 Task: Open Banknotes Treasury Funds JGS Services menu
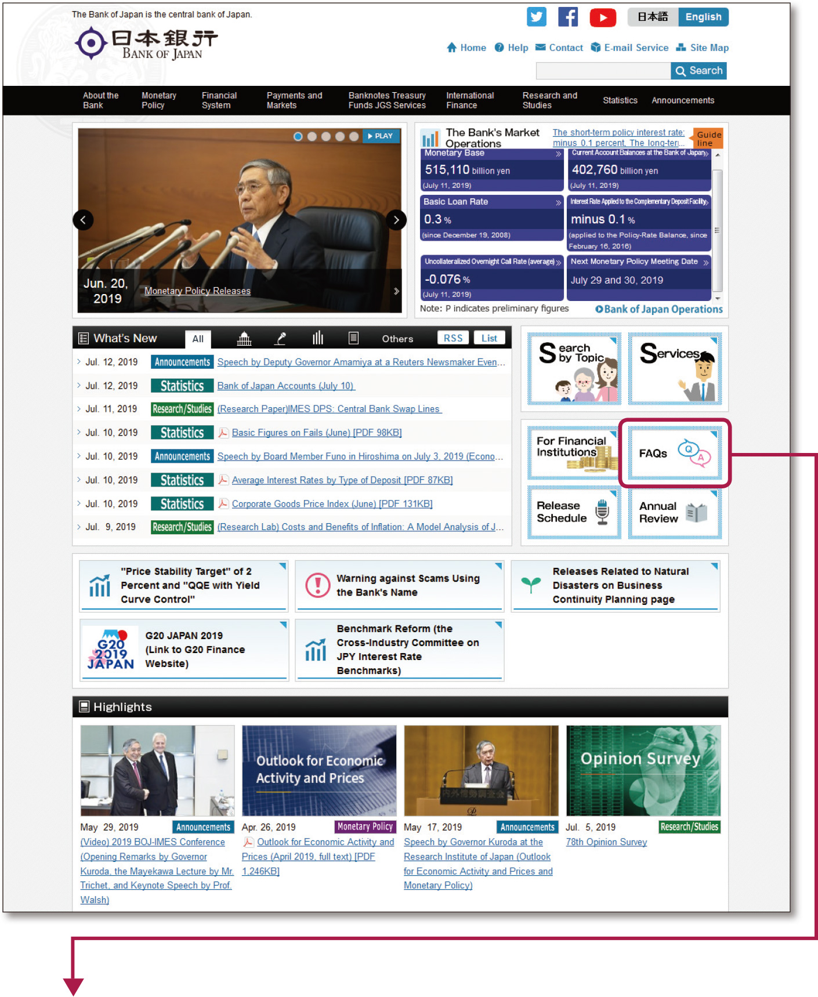387,100
